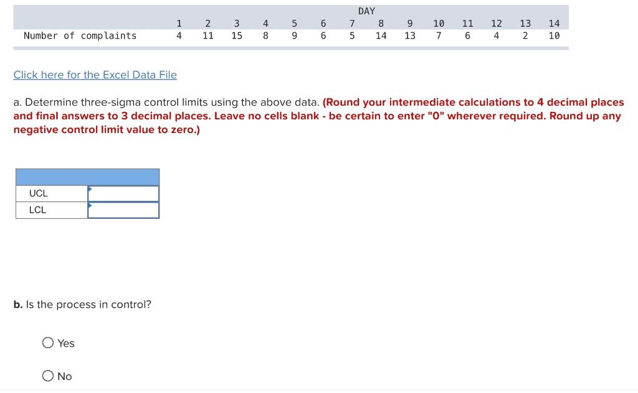This screenshot has height=393, width=638.
Task: Click the UCL row label
Action: (37, 193)
